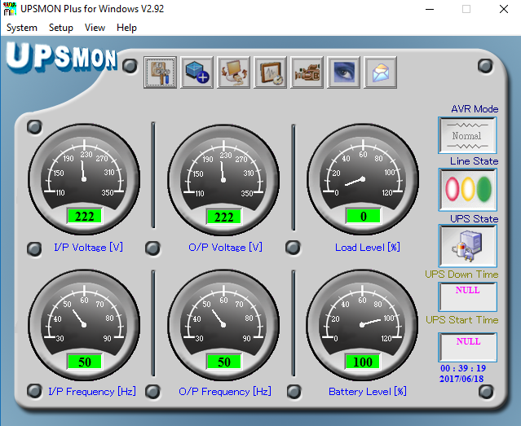The width and height of the screenshot is (521, 426).
Task: Click the UPS Down Time NULL field
Action: (467, 296)
